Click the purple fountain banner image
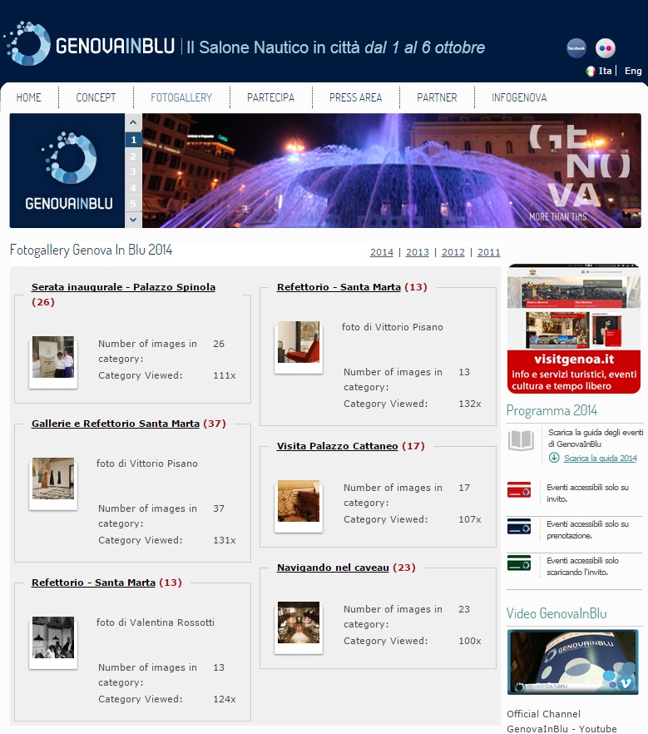The image size is (648, 734). tap(392, 171)
